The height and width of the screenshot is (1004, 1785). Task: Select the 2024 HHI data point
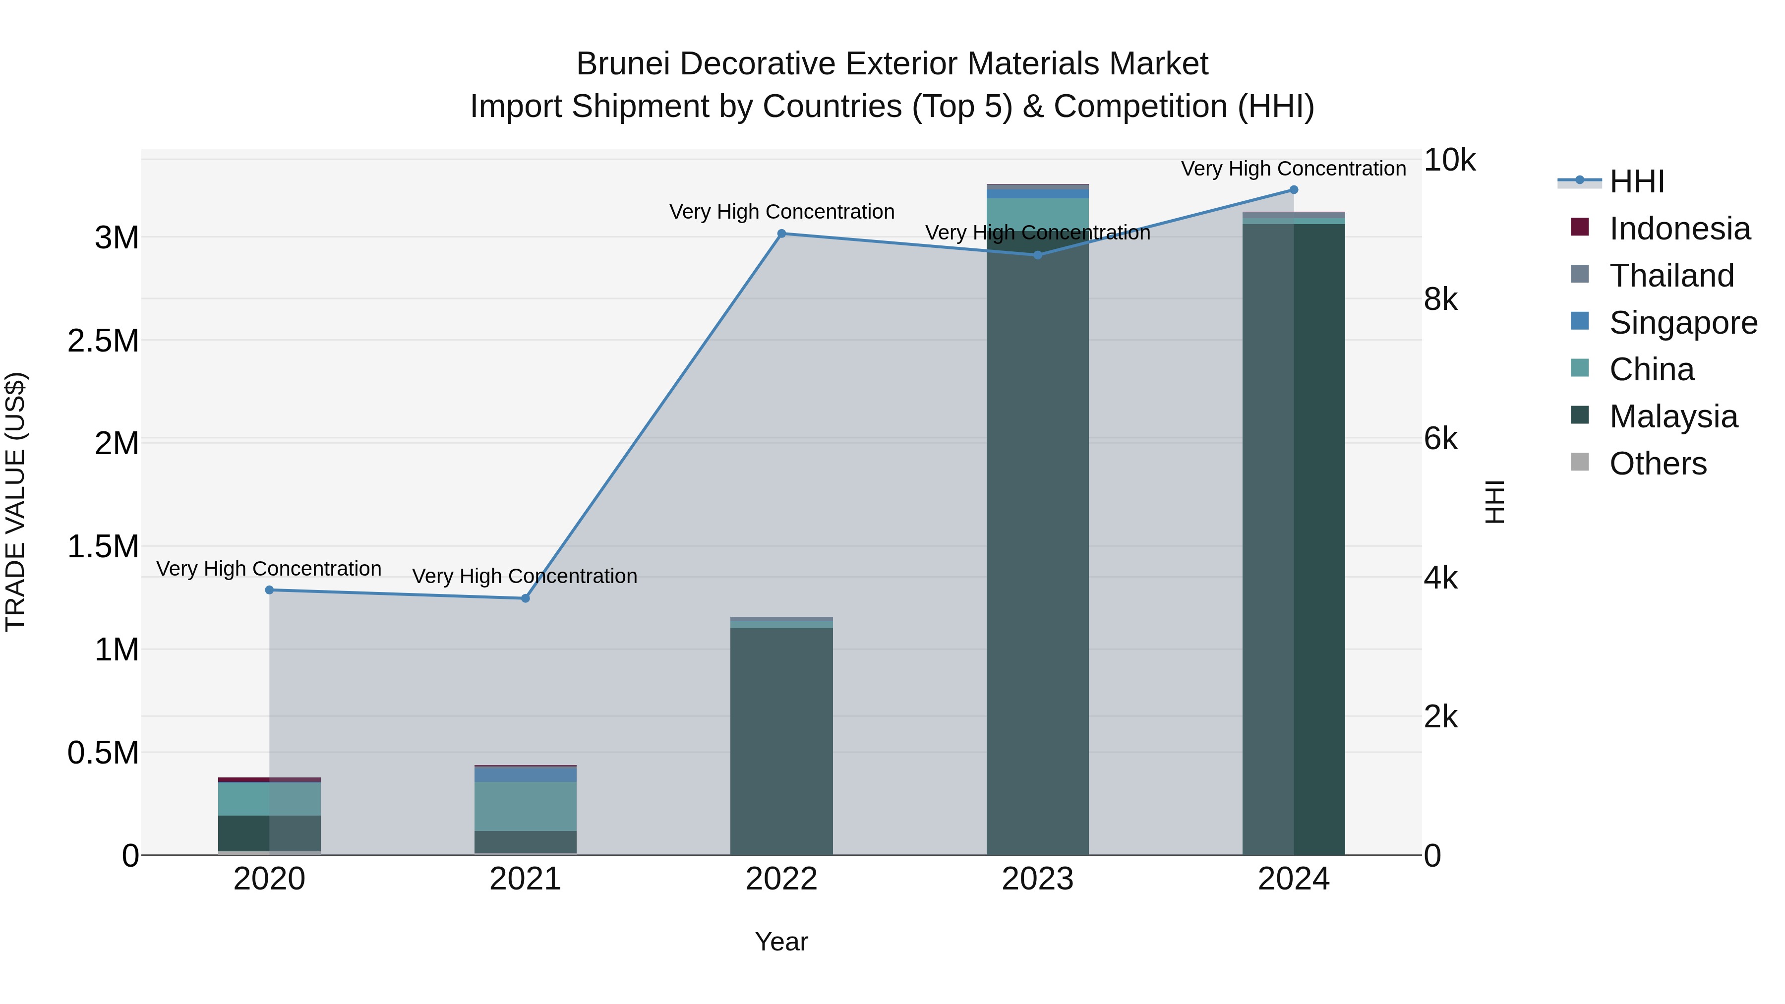pyautogui.click(x=1294, y=190)
